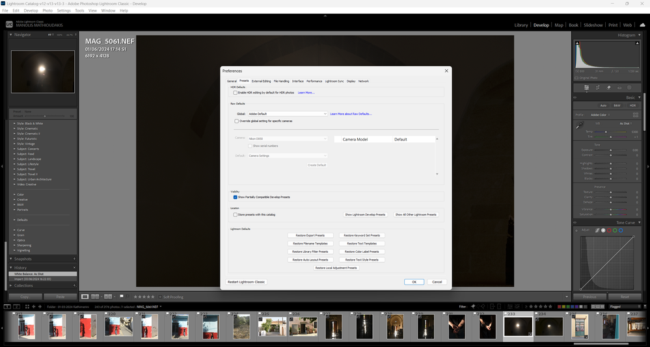The width and height of the screenshot is (650, 347).
Task: Clear history with the X icon
Action: coord(74,268)
